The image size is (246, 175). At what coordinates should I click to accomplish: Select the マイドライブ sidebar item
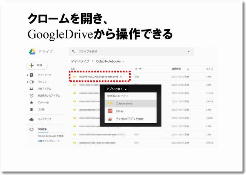(44, 75)
